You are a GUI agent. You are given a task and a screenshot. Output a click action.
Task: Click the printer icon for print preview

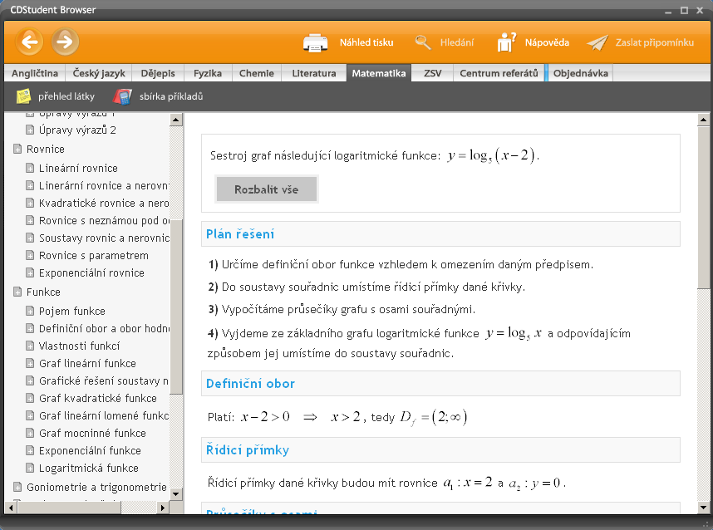click(x=315, y=42)
